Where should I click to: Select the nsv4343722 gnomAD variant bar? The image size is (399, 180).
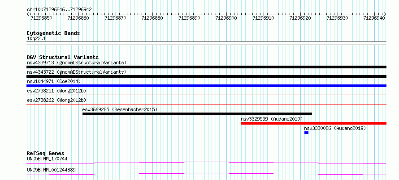pos(206,76)
